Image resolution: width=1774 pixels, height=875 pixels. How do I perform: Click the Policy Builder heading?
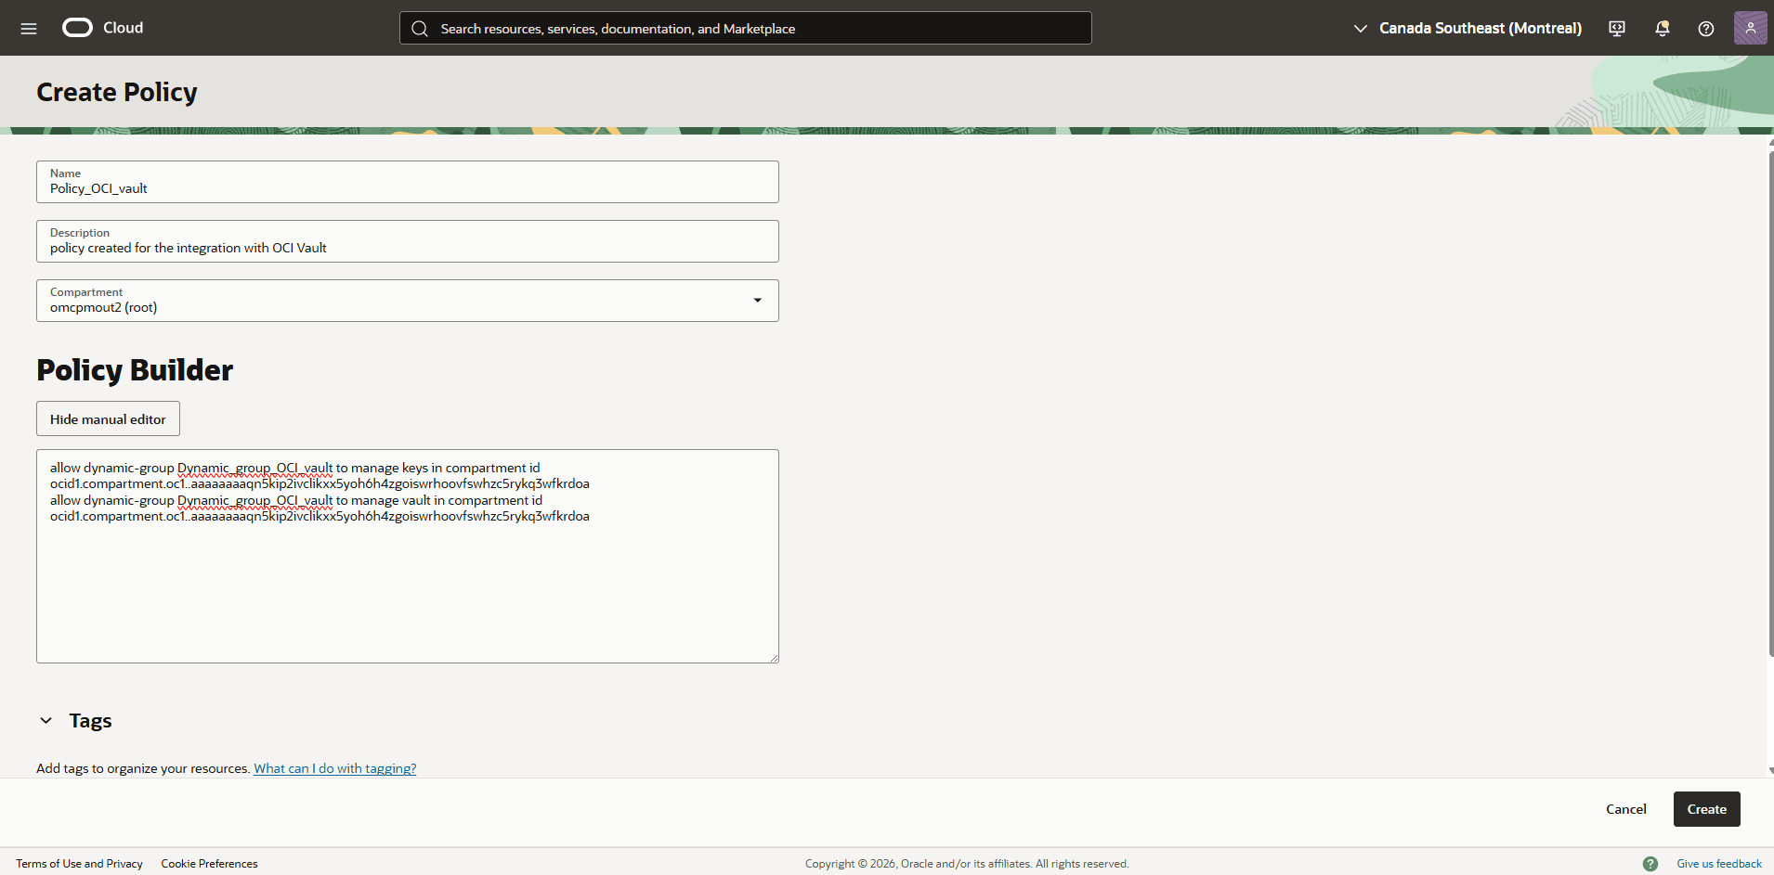coord(135,370)
